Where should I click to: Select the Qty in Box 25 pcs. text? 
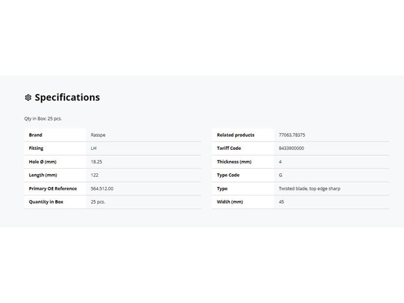coord(43,119)
